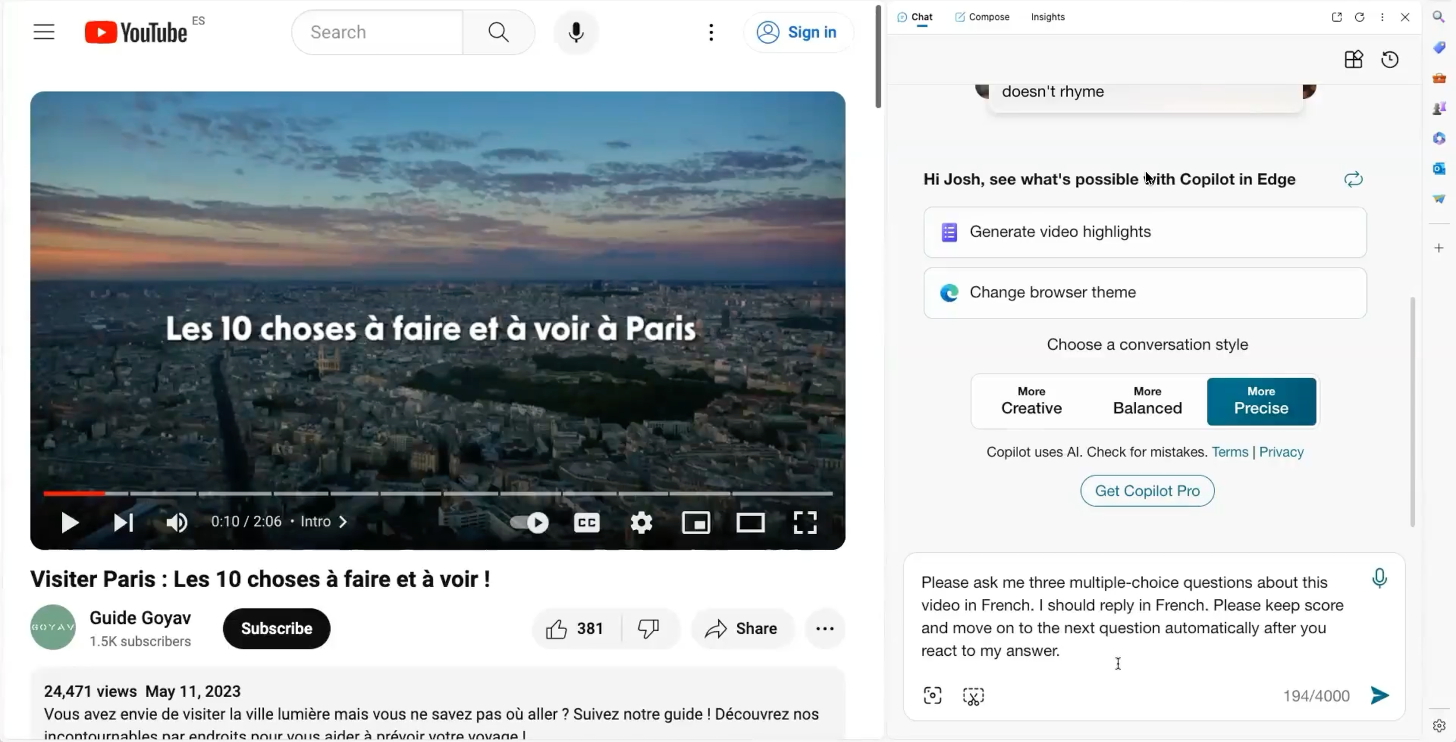The width and height of the screenshot is (1456, 742).
Task: Open Copilot pane more options menu
Action: [1383, 17]
